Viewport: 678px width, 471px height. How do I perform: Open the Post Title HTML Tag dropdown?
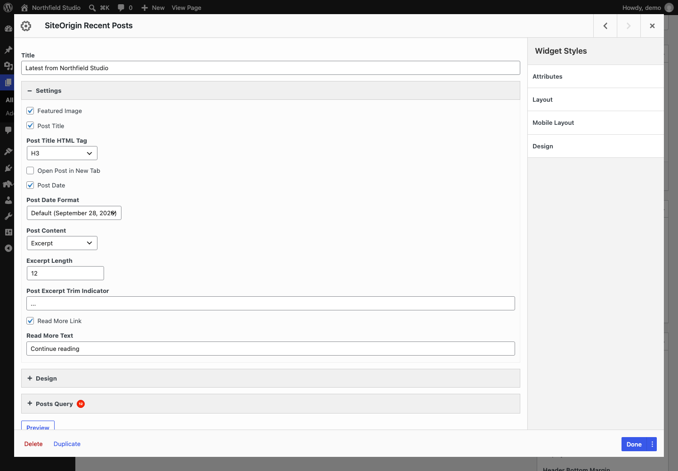pos(62,153)
